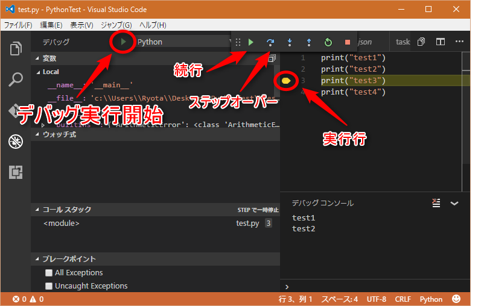Viewport: 484px width, 306px height.
Task: Click the __name__ variable entry
Action: 90,85
